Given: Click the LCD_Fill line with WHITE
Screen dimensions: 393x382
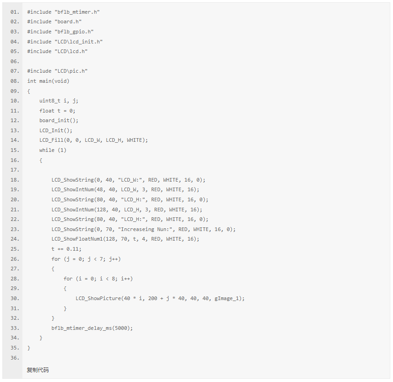Looking at the screenshot, I should pyautogui.click(x=93, y=140).
